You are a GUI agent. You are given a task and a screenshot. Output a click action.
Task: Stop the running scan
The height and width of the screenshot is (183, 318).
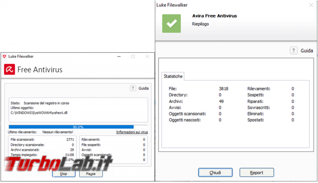(x=64, y=174)
